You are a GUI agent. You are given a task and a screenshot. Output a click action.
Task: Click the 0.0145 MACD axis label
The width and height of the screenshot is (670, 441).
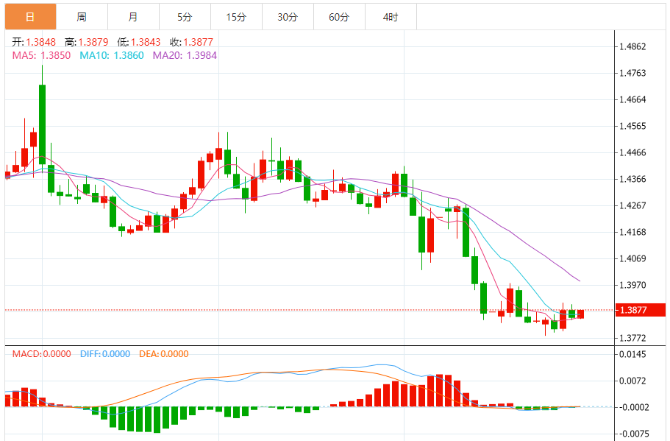[x=632, y=355]
